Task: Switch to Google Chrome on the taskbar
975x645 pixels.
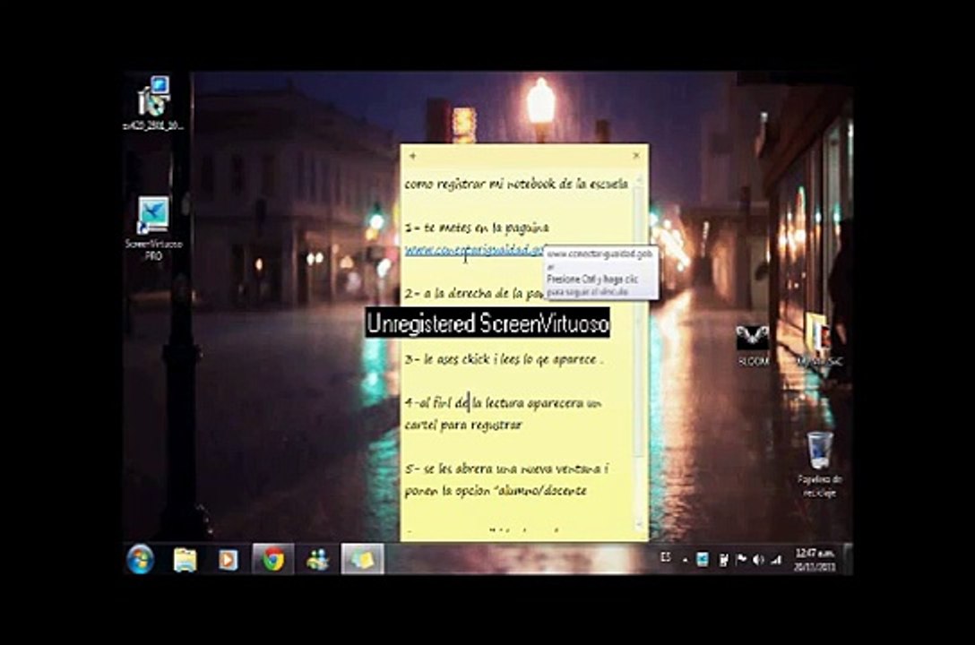Action: pos(273,560)
